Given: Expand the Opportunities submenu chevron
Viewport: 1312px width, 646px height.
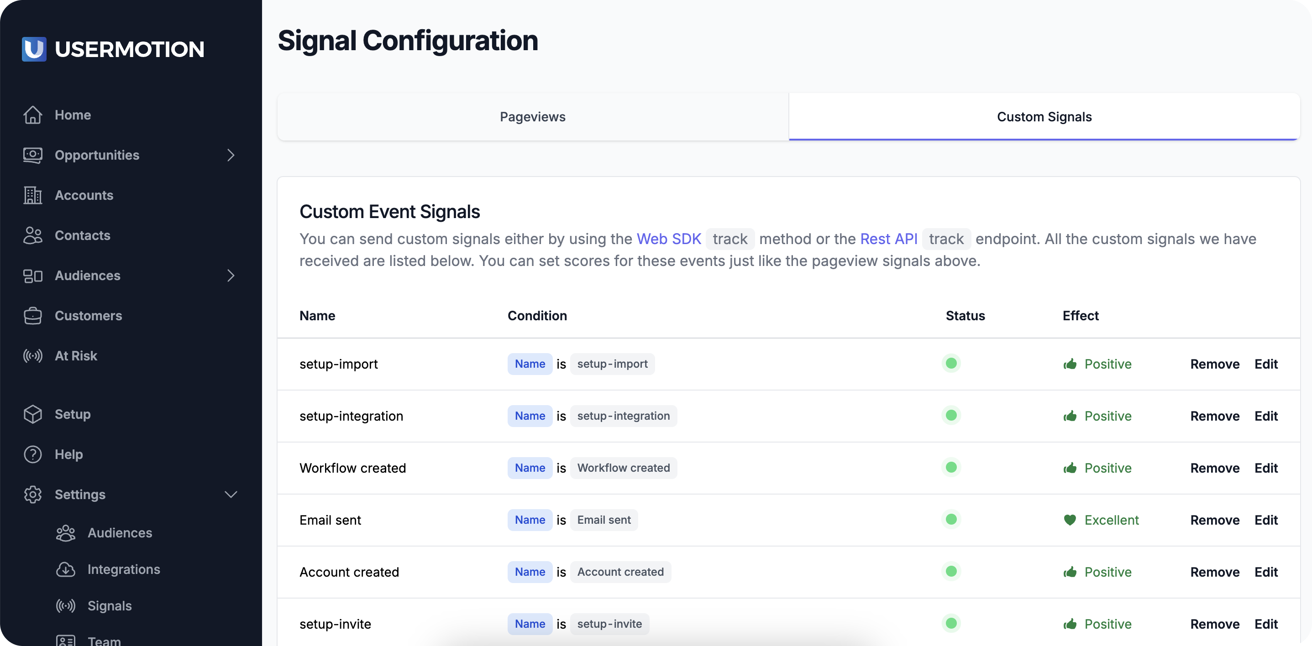Looking at the screenshot, I should [231, 155].
